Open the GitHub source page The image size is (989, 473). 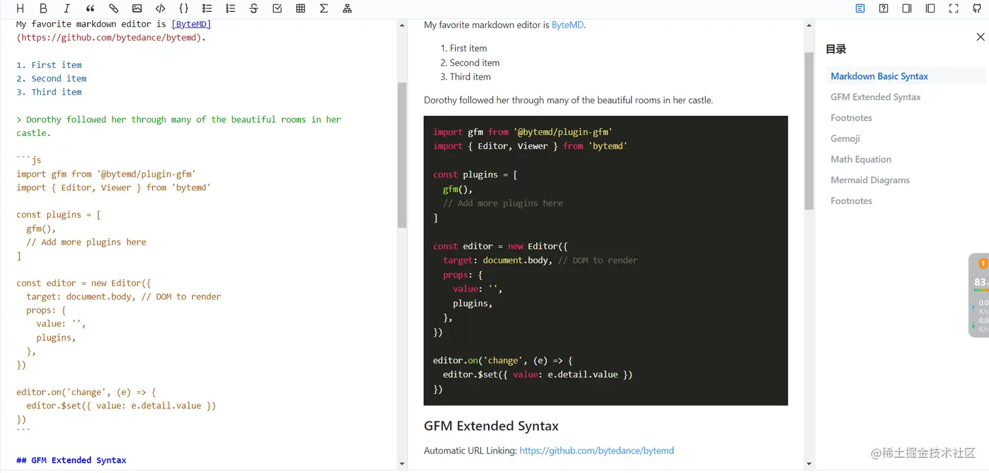[977, 9]
